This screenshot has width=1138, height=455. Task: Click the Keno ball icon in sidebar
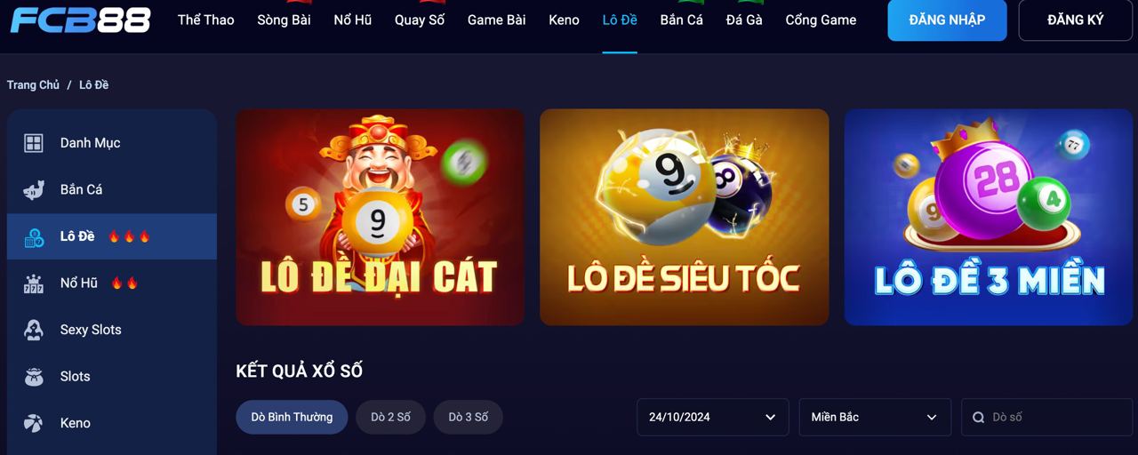33,423
